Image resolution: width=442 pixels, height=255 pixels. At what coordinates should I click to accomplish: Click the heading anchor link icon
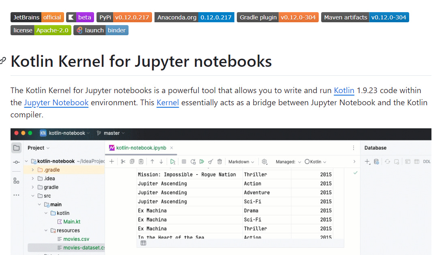[2, 60]
